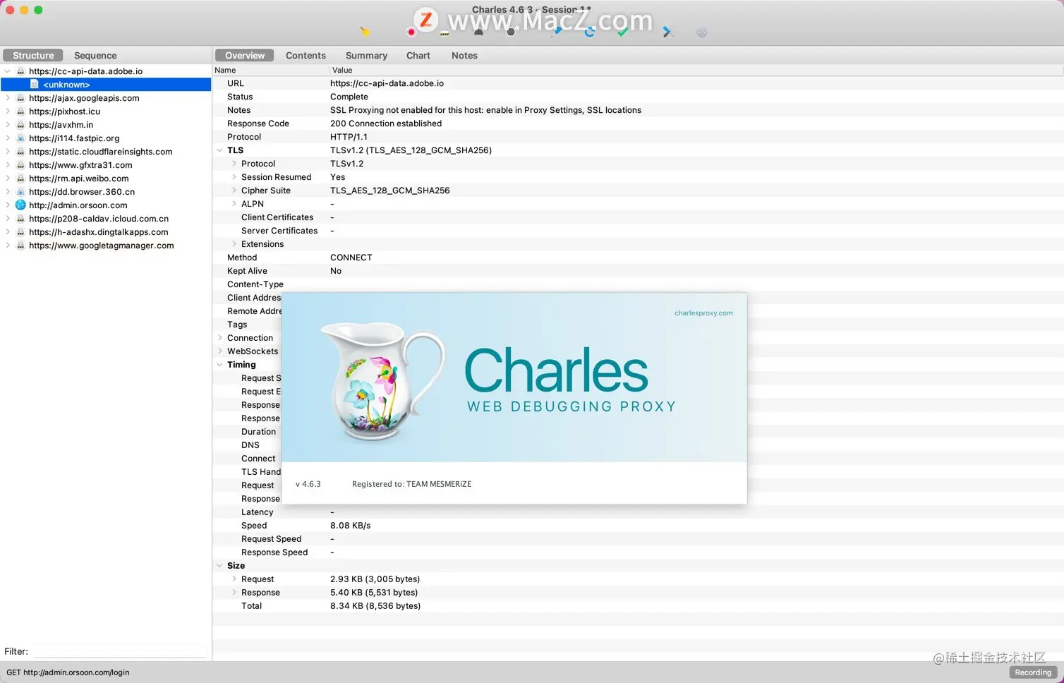1064x683 pixels.
Task: Click the lock icon of cc-api-data.adobe.io host
Action: [x=20, y=71]
